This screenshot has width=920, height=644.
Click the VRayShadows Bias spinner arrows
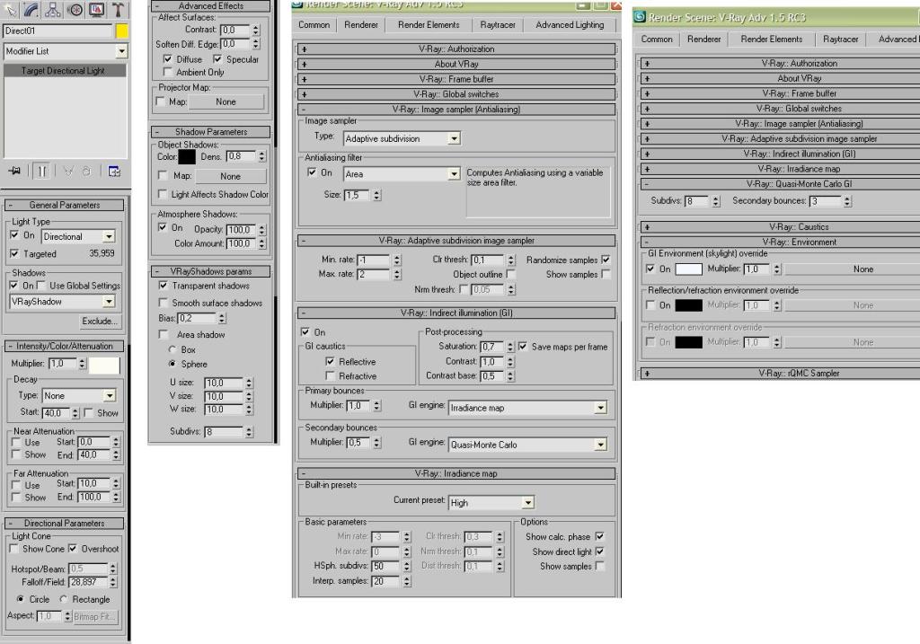[x=222, y=319]
